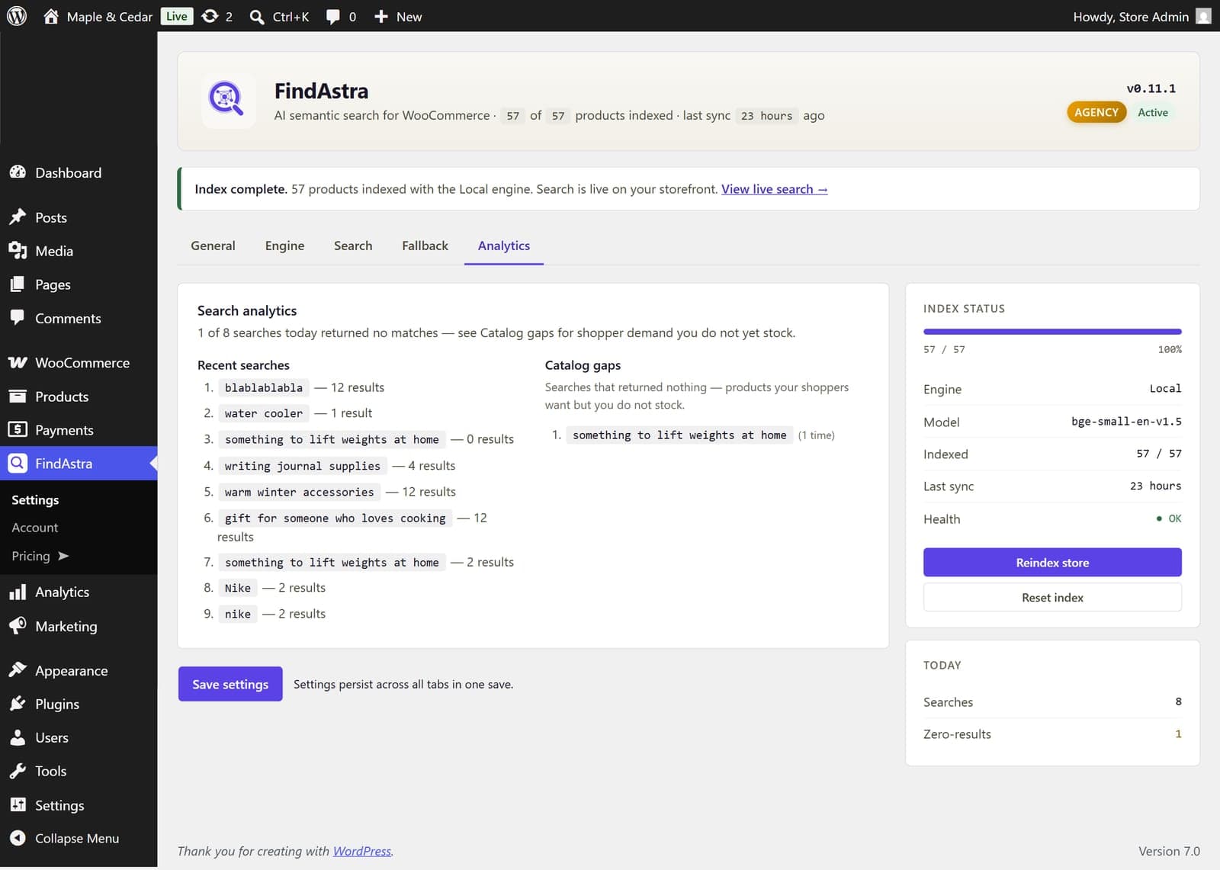Click the Reset index button
1220x870 pixels.
1052,597
